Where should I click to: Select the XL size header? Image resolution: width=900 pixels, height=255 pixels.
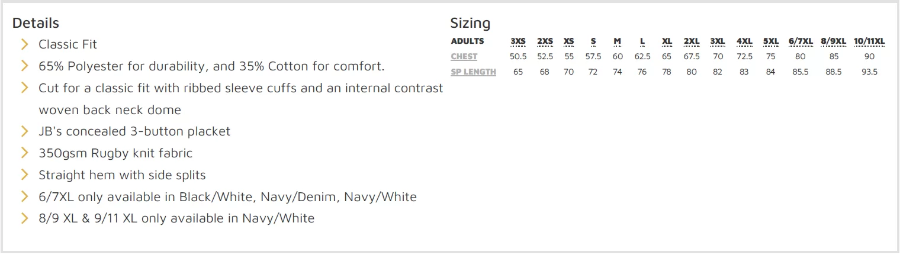click(667, 41)
